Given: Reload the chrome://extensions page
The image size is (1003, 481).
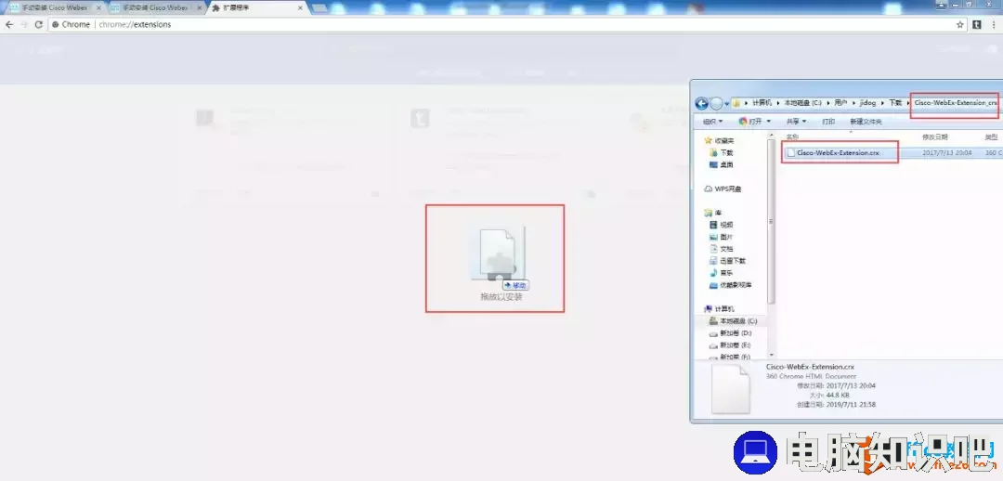Looking at the screenshot, I should point(38,24).
